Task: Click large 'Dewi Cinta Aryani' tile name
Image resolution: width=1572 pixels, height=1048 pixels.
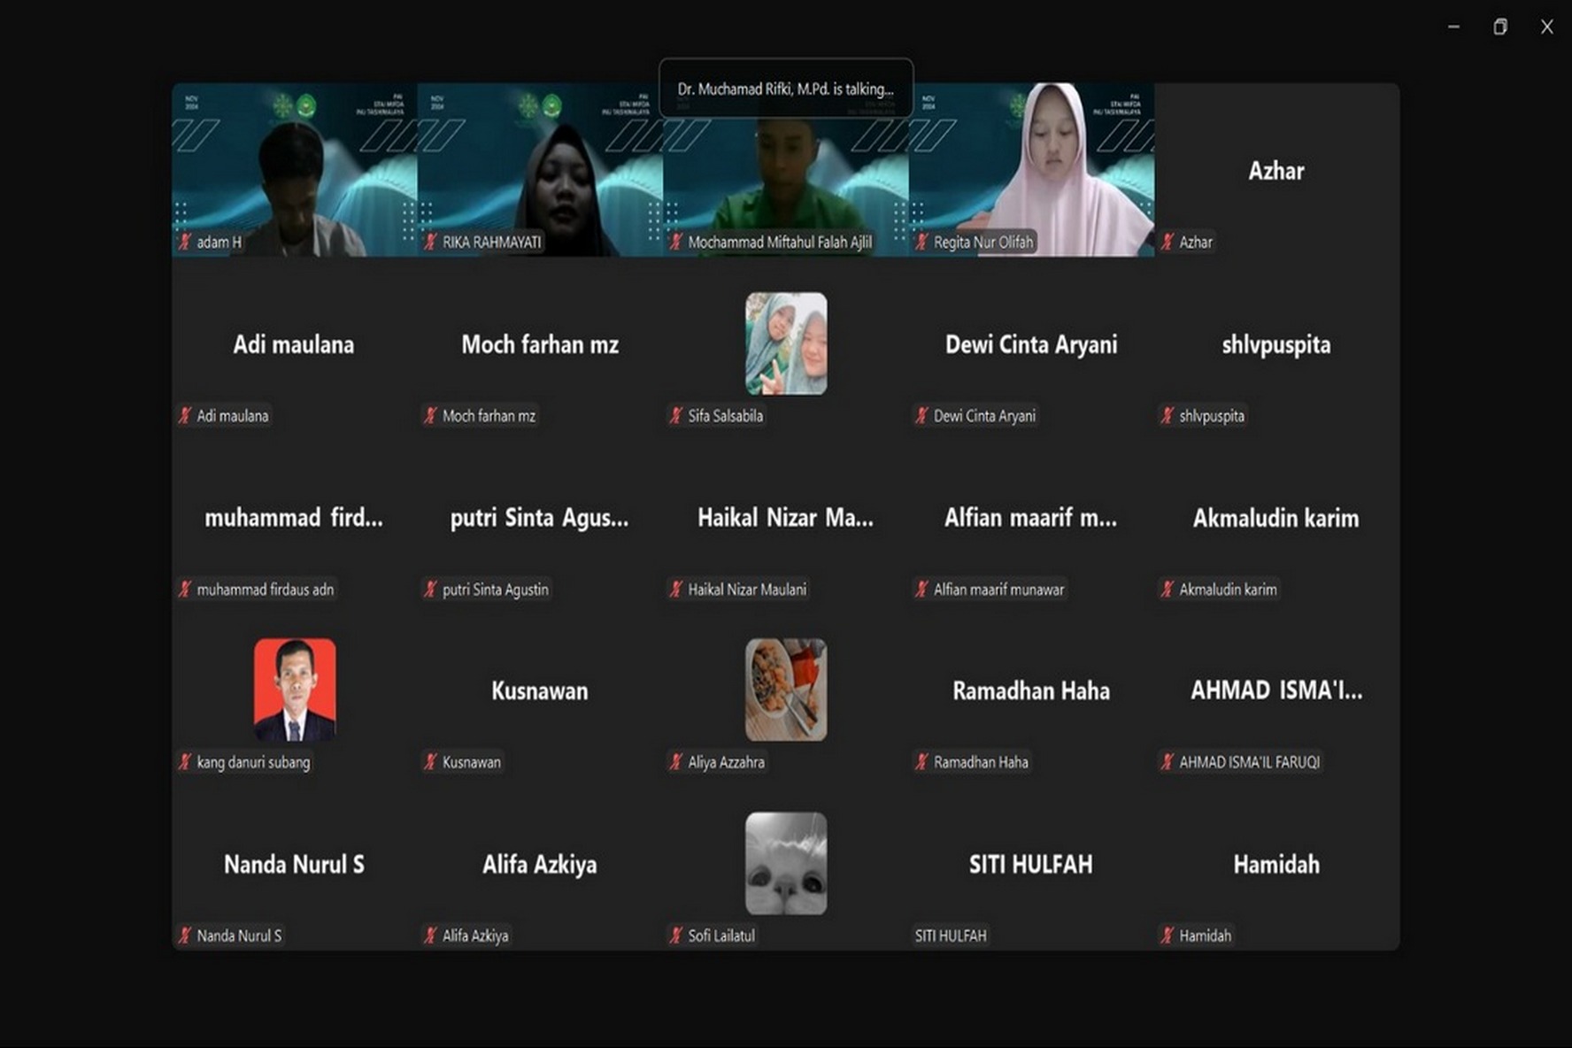Action: click(1031, 344)
